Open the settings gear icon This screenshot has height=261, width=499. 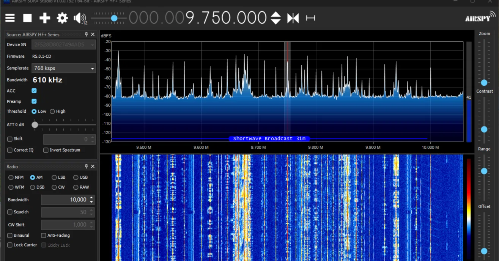tap(62, 18)
